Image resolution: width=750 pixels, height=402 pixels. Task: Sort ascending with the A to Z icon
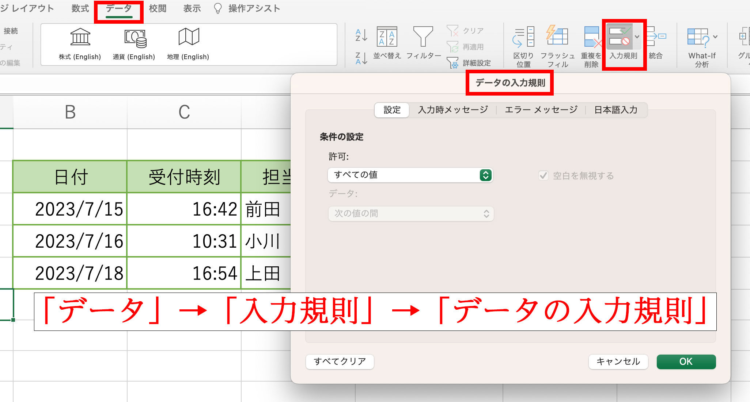click(361, 36)
